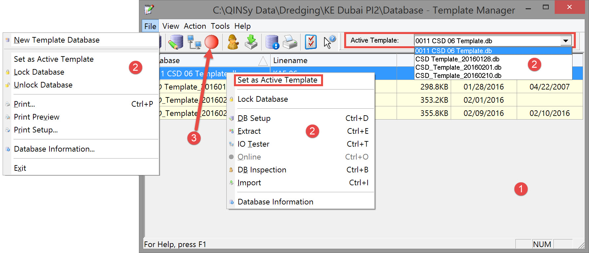The height and width of the screenshot is (253, 589).
Task: Click the 02/09/2016 date cell
Action: (x=484, y=113)
